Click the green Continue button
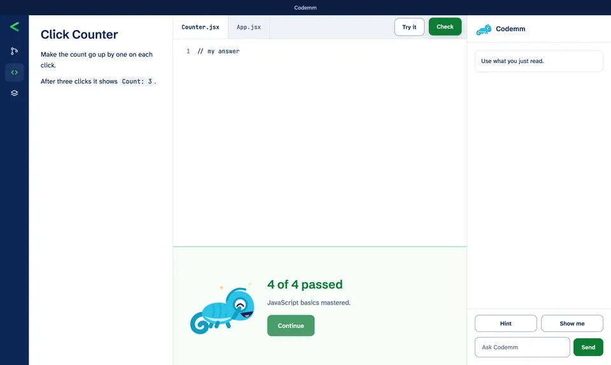 pyautogui.click(x=291, y=326)
